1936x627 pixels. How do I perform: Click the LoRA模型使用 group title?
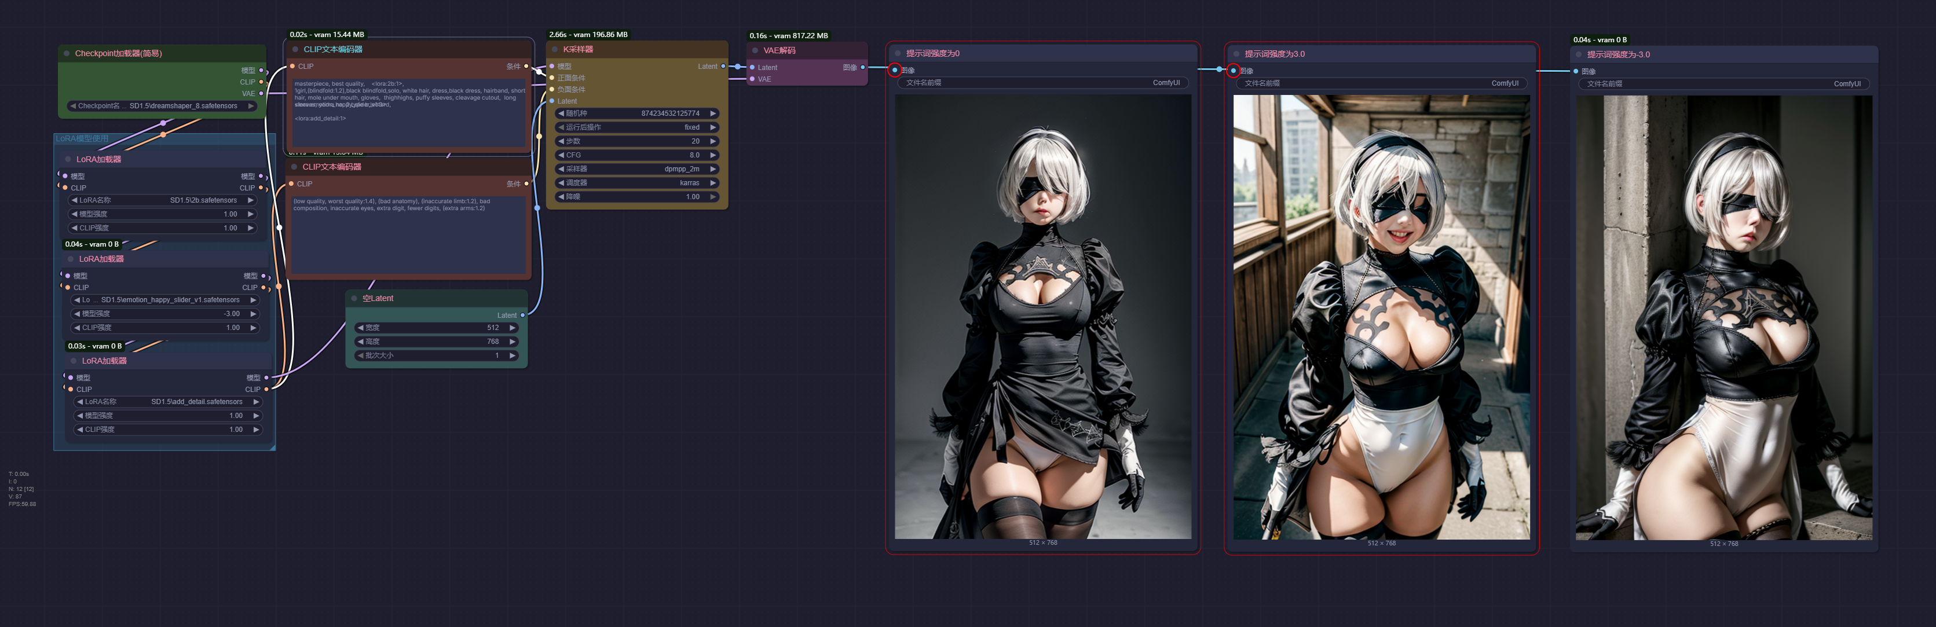pyautogui.click(x=83, y=138)
